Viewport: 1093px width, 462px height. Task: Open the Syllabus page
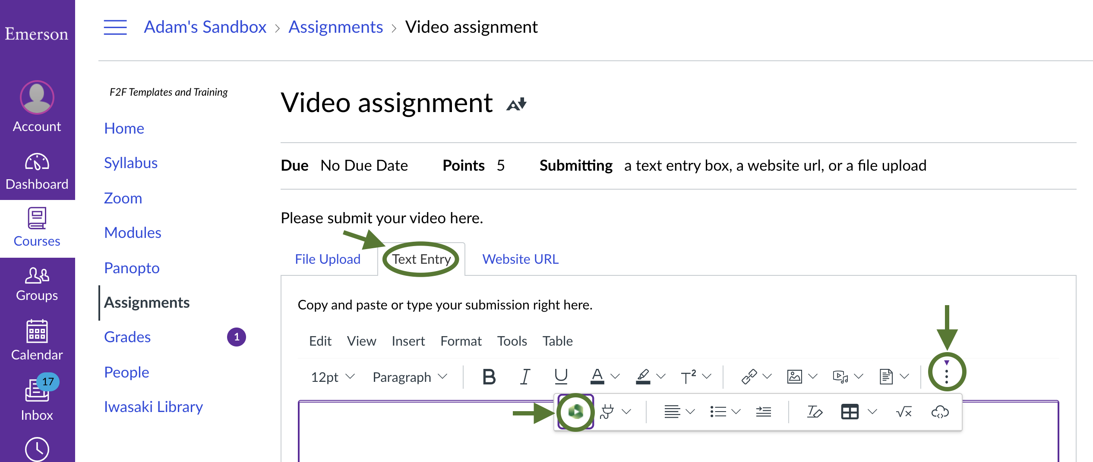click(x=131, y=162)
